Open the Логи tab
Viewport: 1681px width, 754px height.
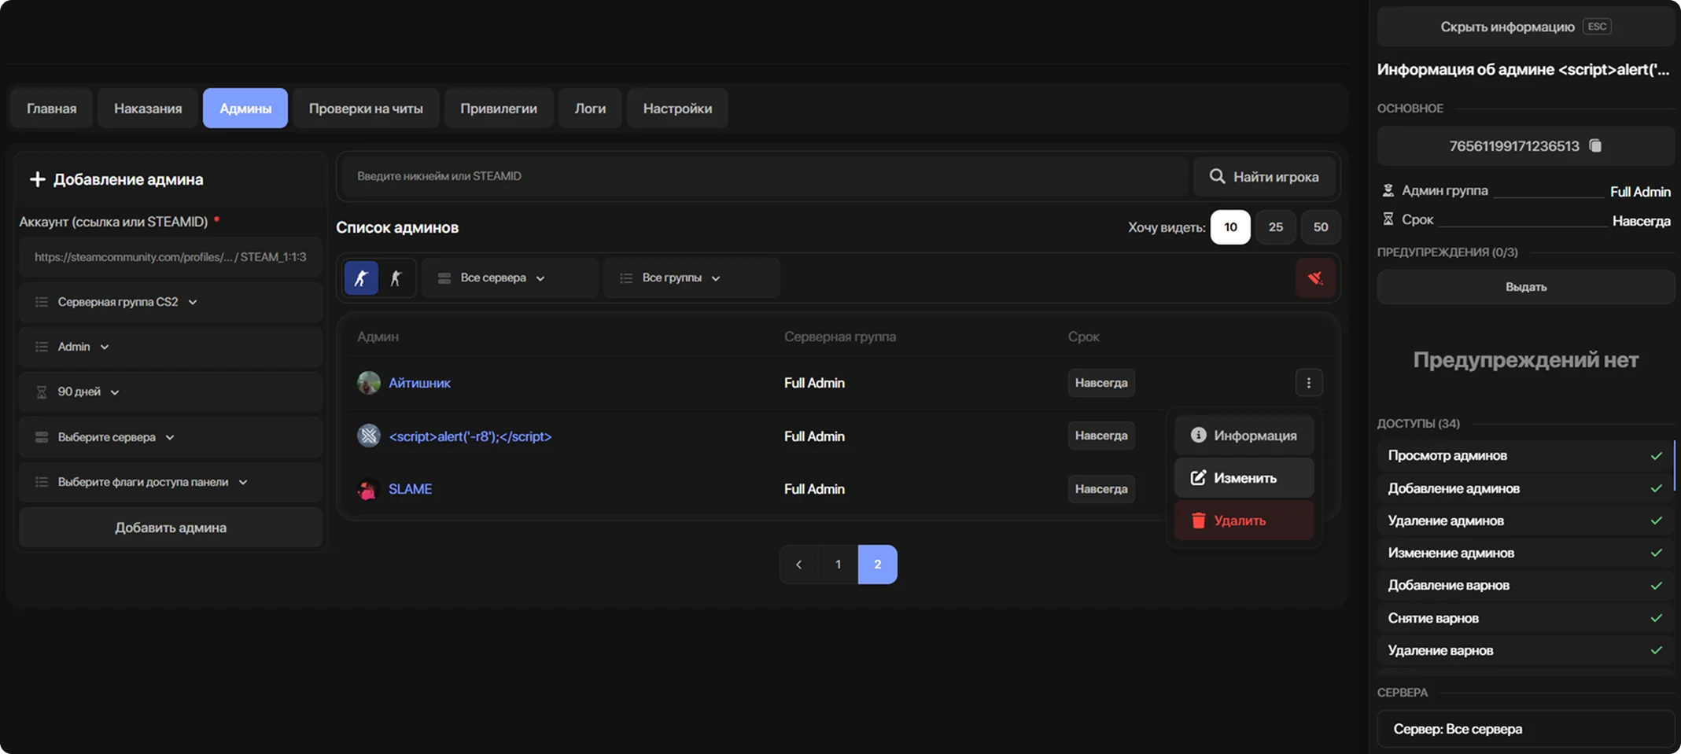click(590, 109)
